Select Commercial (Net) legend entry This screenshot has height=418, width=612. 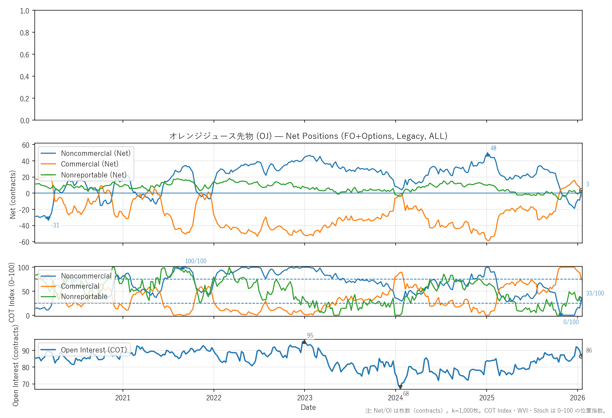click(x=90, y=164)
